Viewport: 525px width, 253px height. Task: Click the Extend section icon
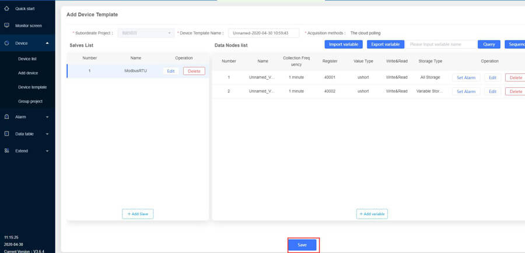(x=6, y=151)
